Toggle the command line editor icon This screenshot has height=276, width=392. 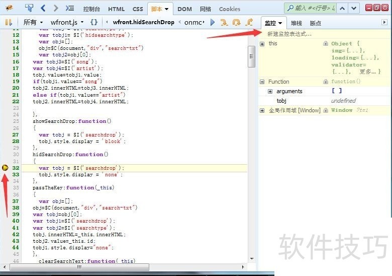click(70, 8)
